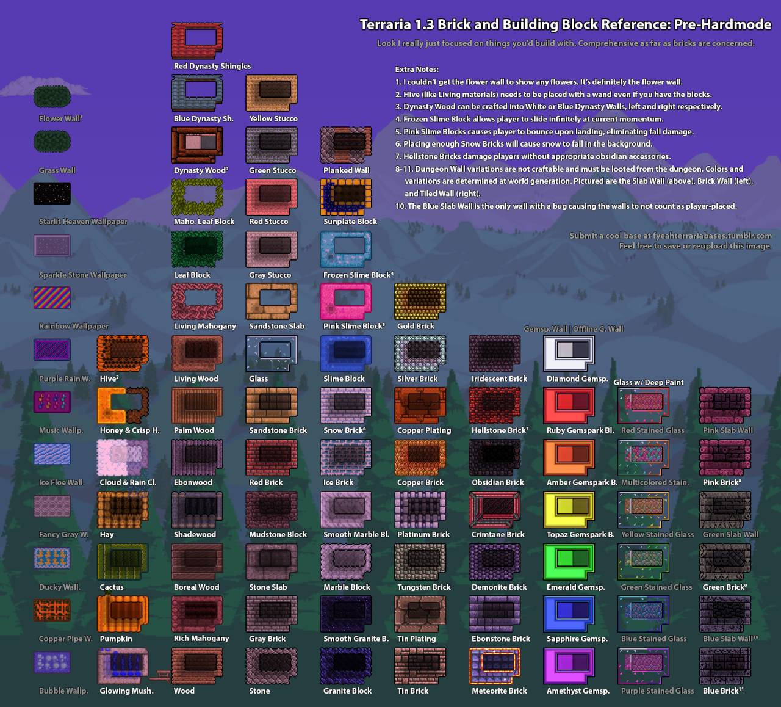Screen dimensions: 781x707
Task: Click the Sparkle Stone Wallpaper swatch
Action: (x=52, y=245)
